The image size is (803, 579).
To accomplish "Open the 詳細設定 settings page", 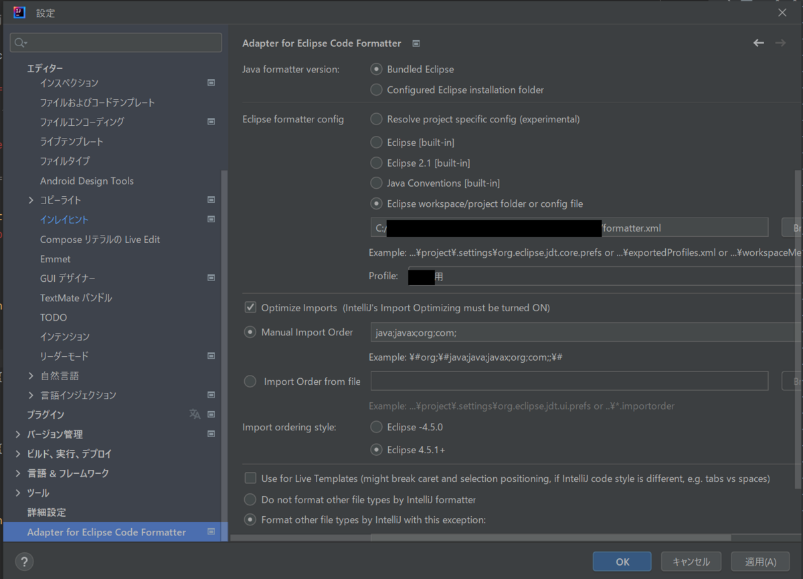I will [46, 512].
